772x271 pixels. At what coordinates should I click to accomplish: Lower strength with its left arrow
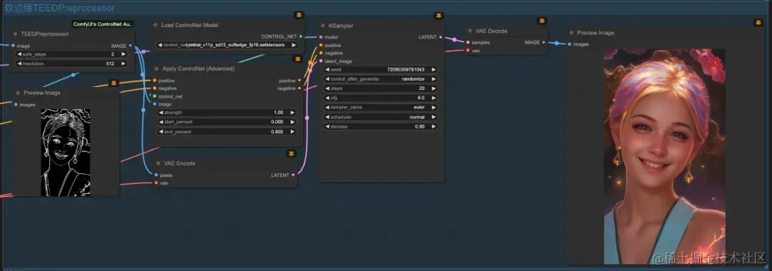click(x=161, y=113)
